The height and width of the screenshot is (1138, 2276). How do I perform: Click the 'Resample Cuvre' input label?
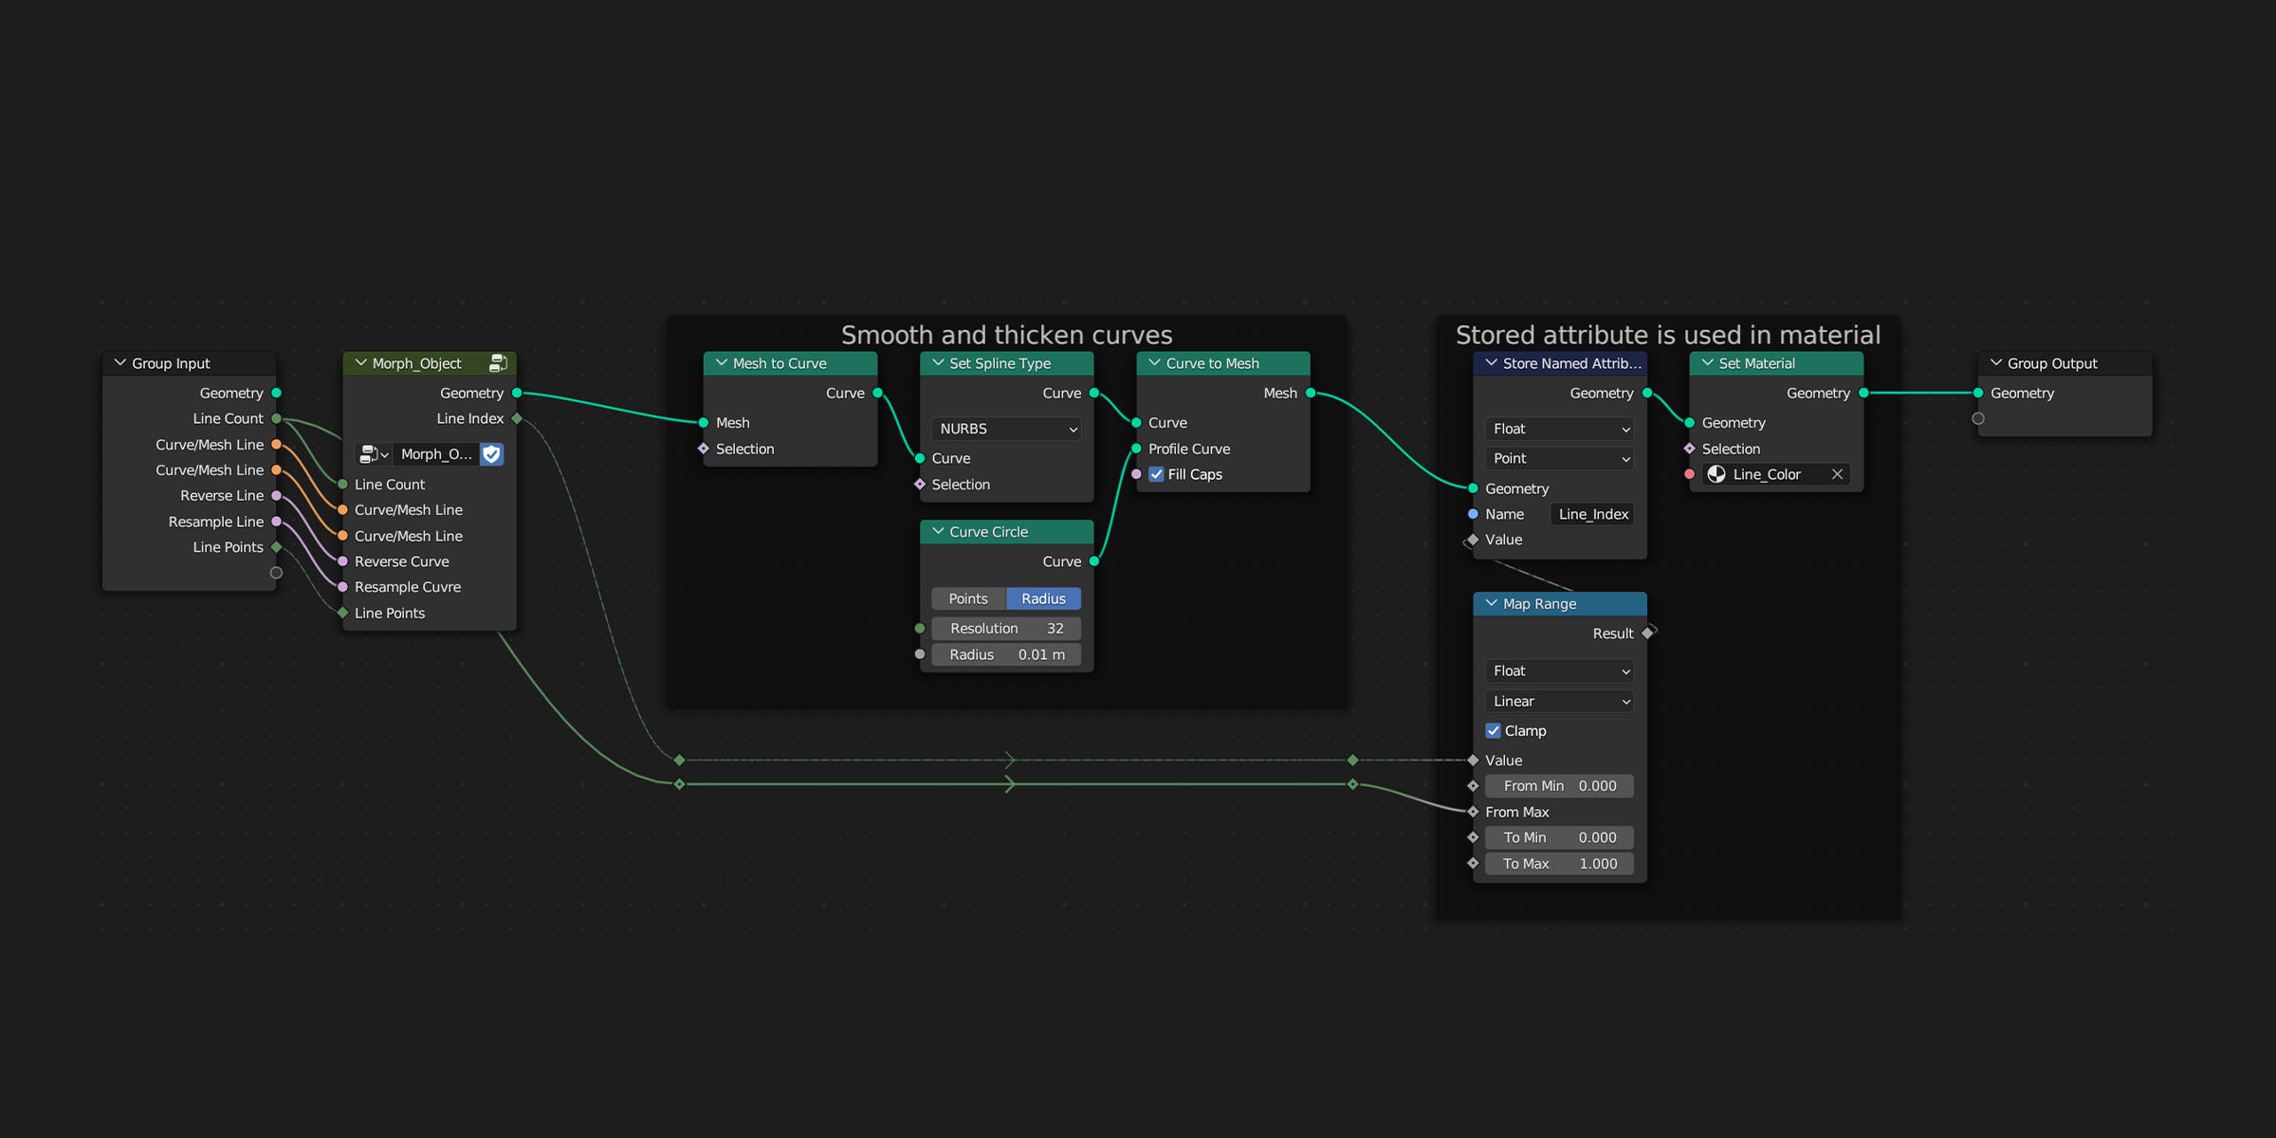pyautogui.click(x=408, y=587)
